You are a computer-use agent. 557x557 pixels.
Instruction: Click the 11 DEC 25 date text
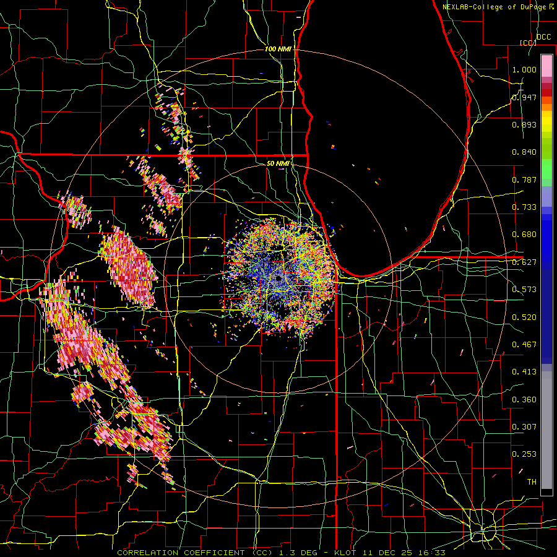coord(386,553)
